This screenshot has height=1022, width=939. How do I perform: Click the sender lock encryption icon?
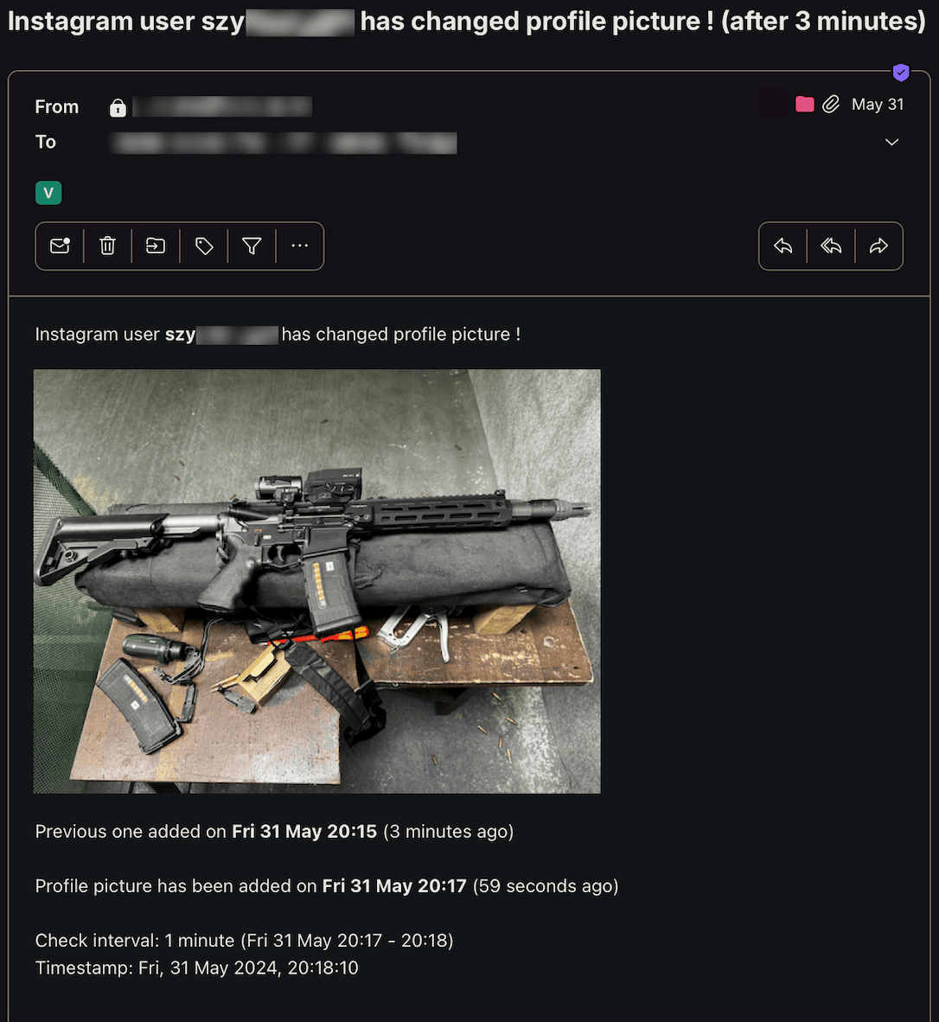[x=118, y=107]
